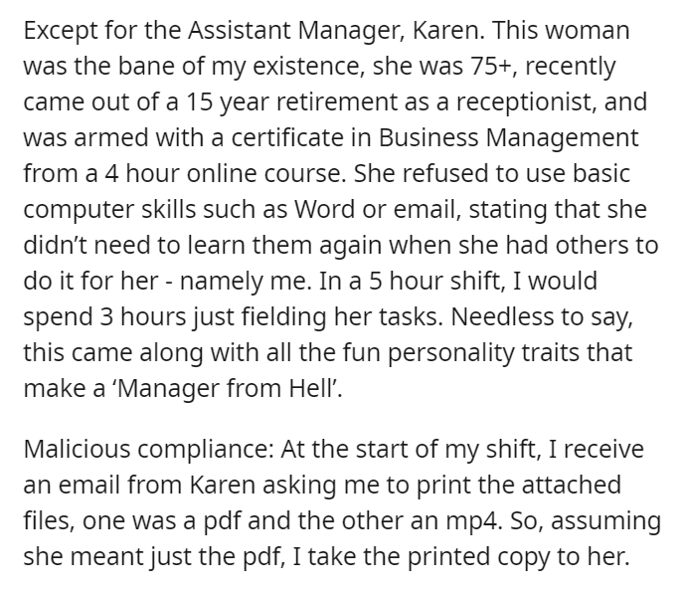This screenshot has height=592, width=685.
Task: Click the phrase 'Malicious compliance:'
Action: 149,450
